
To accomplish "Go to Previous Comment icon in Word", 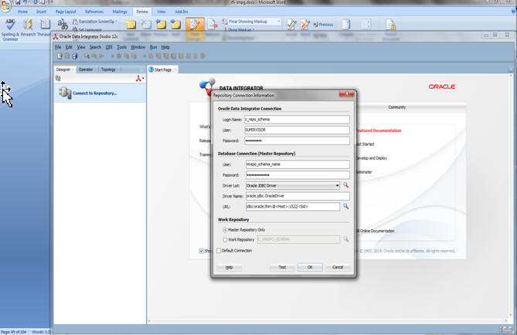I will pyautogui.click(x=161, y=25).
